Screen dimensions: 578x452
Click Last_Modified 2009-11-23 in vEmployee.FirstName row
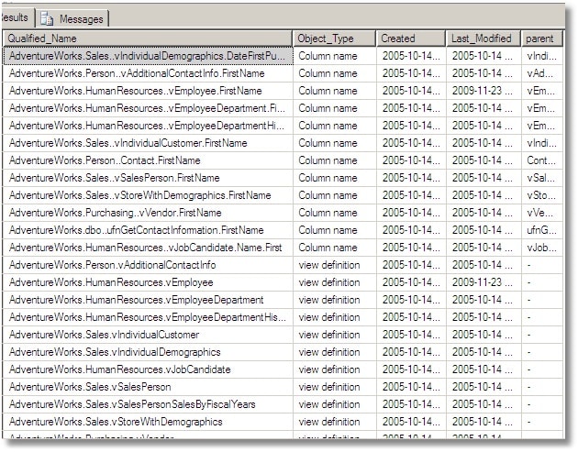click(484, 91)
